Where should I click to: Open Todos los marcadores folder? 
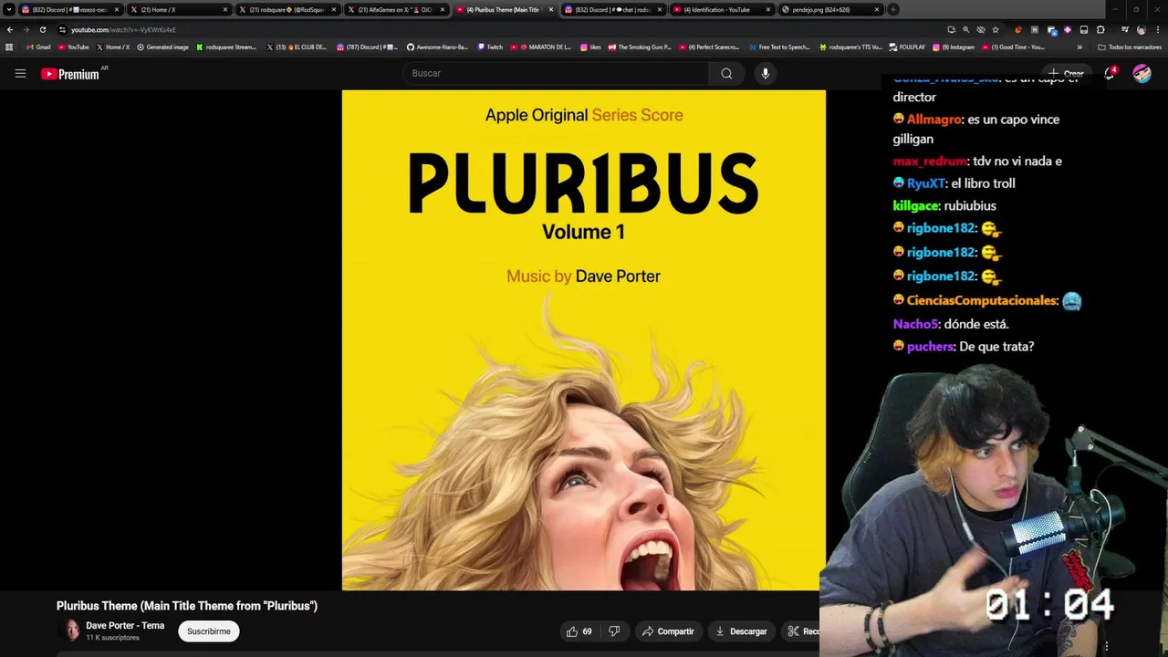(1130, 47)
